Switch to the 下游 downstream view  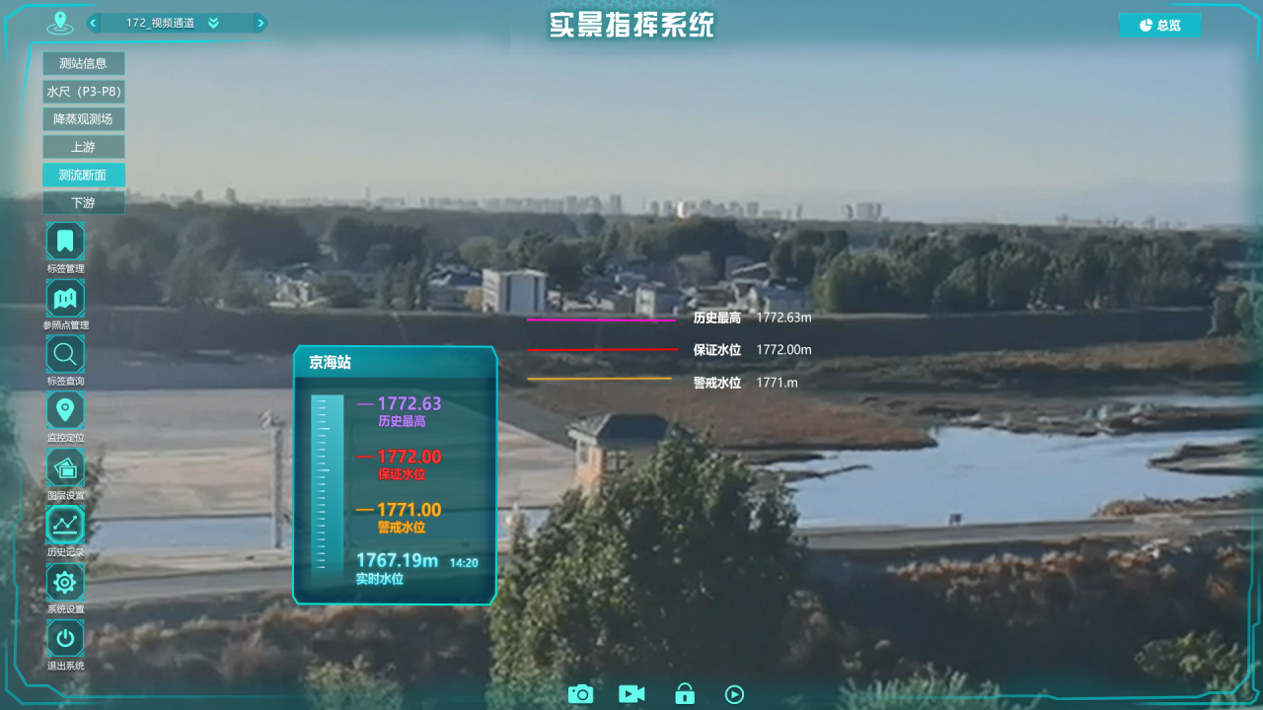83,201
